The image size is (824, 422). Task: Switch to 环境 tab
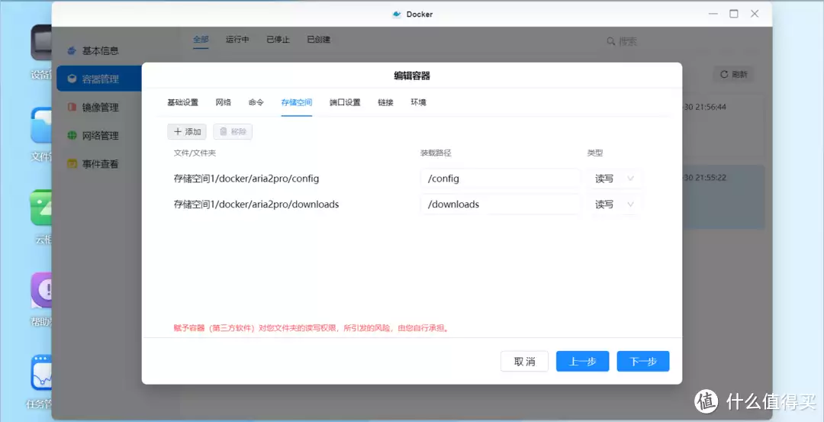tap(418, 102)
